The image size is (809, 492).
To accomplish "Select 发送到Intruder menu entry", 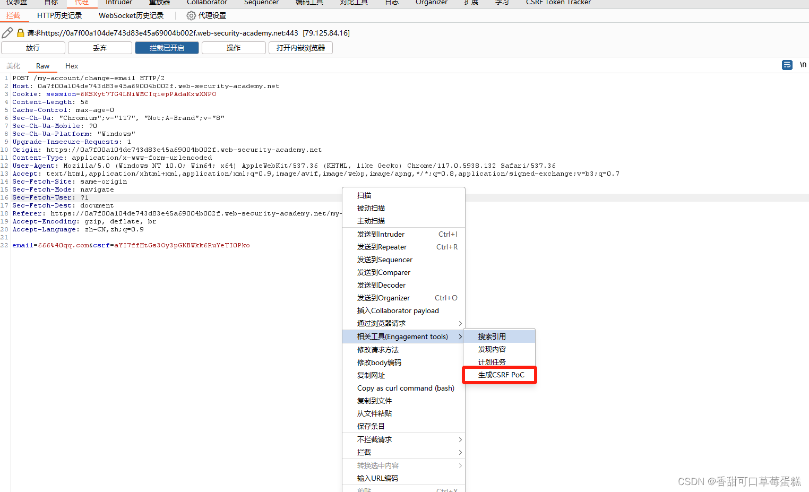I will 403,234.
